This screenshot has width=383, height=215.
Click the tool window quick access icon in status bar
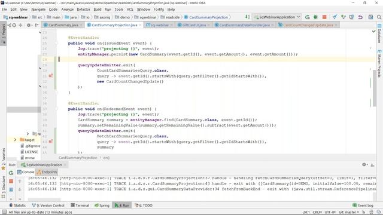4,212
